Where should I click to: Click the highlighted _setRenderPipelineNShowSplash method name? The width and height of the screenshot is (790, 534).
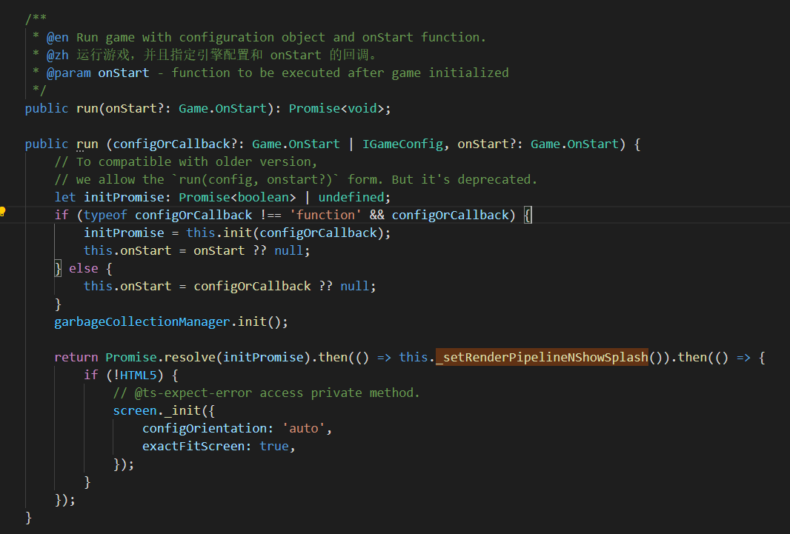point(542,357)
